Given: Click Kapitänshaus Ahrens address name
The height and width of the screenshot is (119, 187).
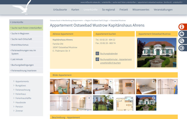Looking at the screenshot, I should click(63, 40).
